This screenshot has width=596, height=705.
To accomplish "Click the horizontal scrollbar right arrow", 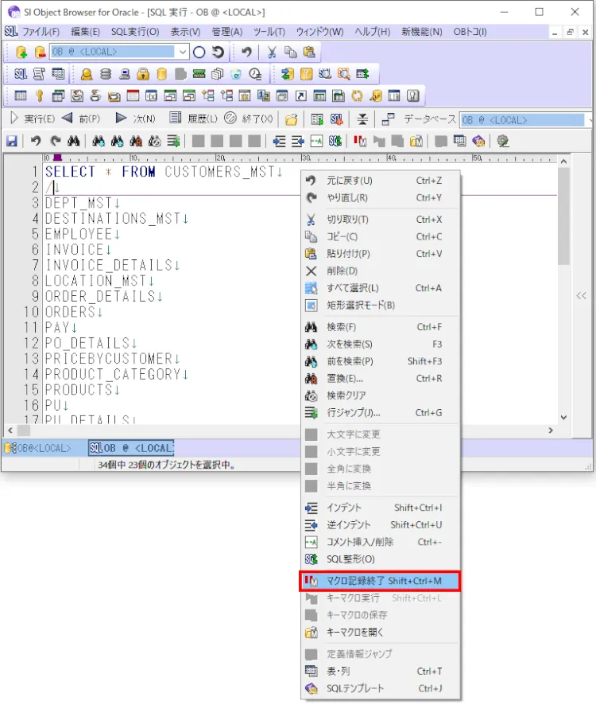I will pyautogui.click(x=551, y=430).
